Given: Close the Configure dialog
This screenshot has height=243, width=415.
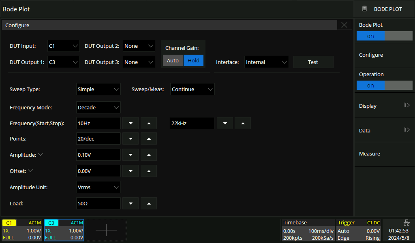Looking at the screenshot, I should click(344, 25).
